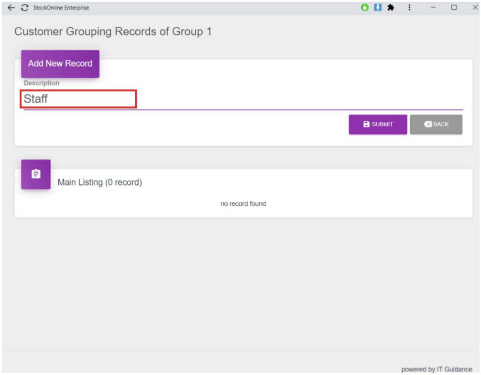Open the three-dot app menu
The image size is (481, 375).
coord(410,7)
